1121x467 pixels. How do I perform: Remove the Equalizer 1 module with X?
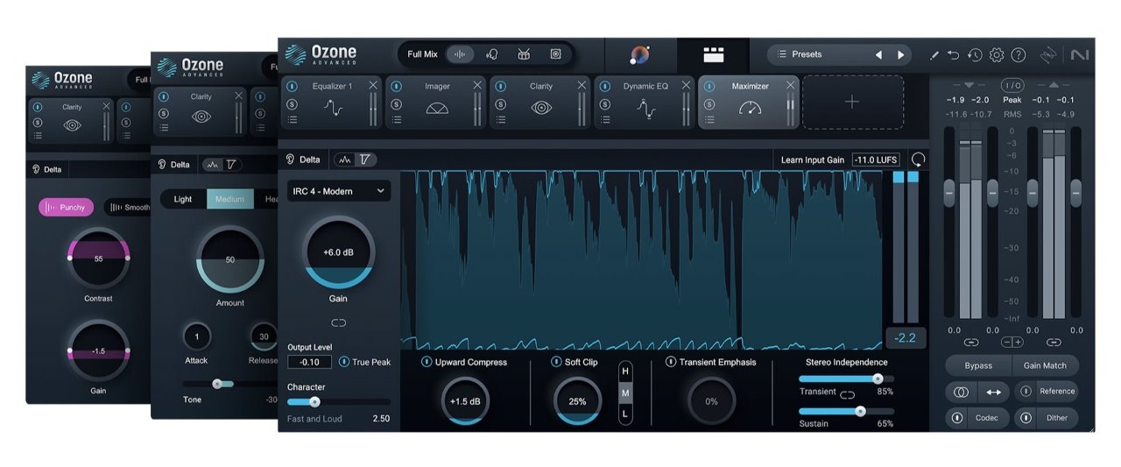[374, 85]
